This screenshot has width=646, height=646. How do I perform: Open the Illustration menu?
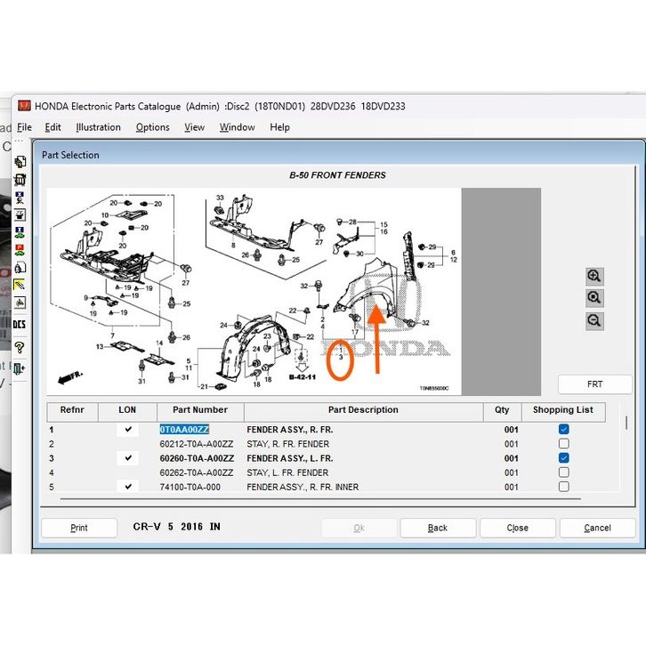click(x=98, y=127)
